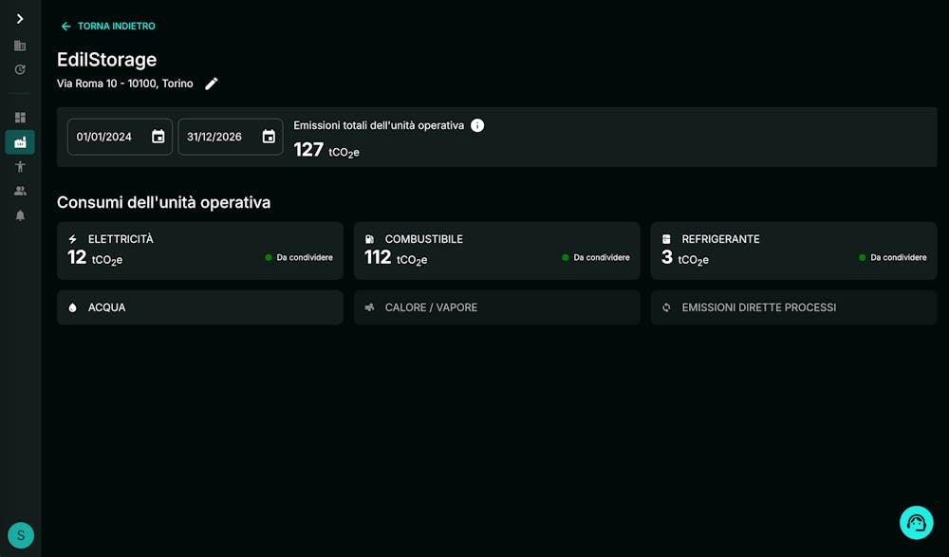The width and height of the screenshot is (949, 557).
Task: Click the Da condividere badge on Elettricità
Action: pyautogui.click(x=300, y=256)
